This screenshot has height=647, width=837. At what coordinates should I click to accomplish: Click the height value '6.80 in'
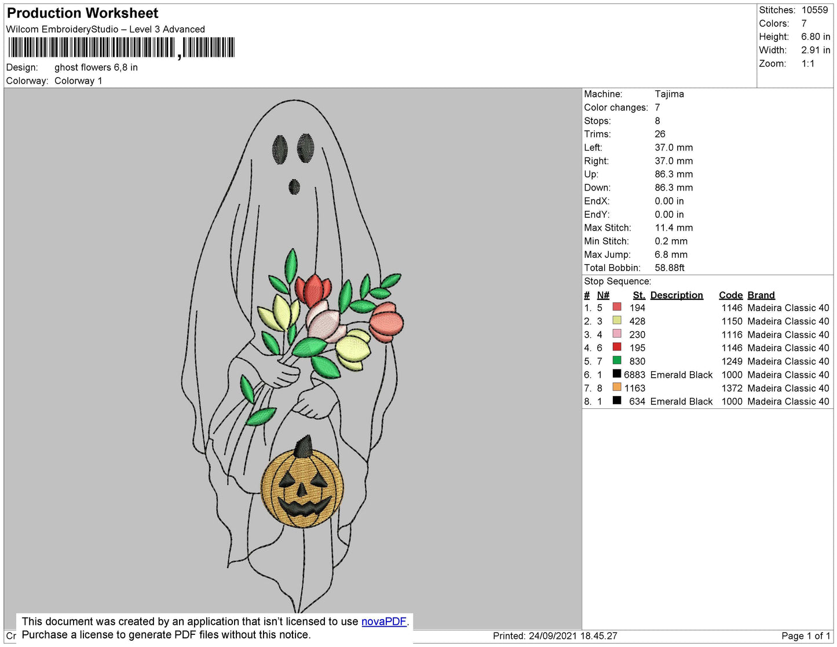816,36
